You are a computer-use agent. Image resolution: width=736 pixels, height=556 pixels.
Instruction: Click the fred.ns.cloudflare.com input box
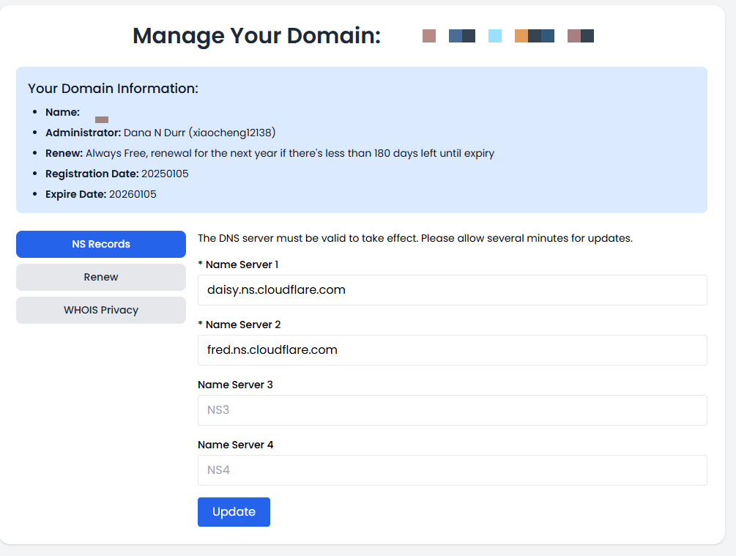[x=452, y=350]
